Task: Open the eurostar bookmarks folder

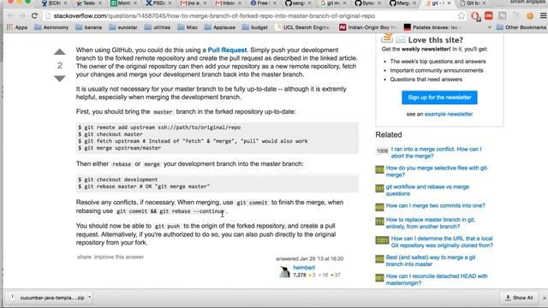Action: click(123, 27)
